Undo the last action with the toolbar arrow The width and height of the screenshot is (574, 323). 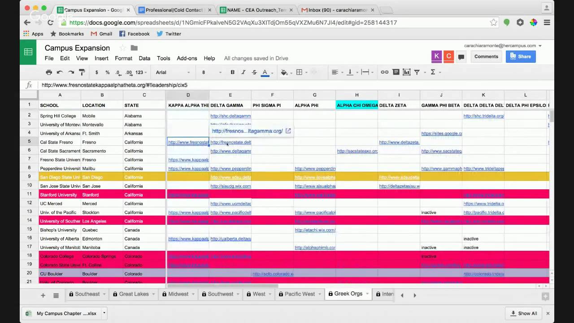coord(60,72)
